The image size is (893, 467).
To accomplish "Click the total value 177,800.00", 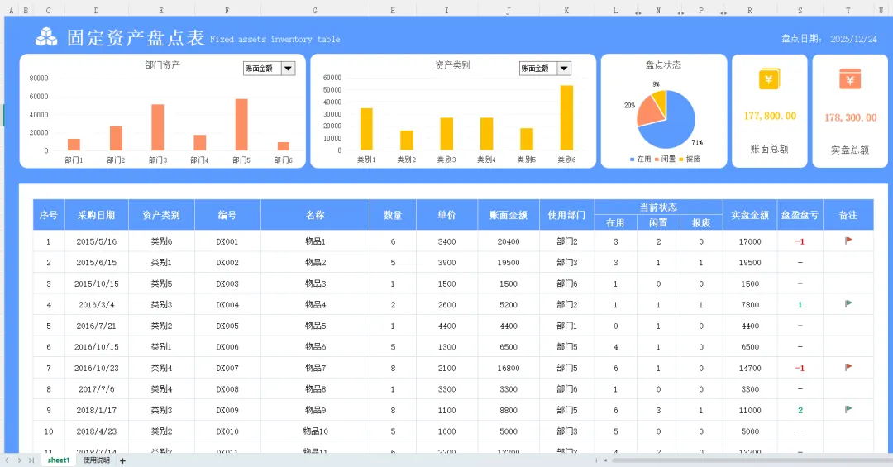I will tap(770, 116).
